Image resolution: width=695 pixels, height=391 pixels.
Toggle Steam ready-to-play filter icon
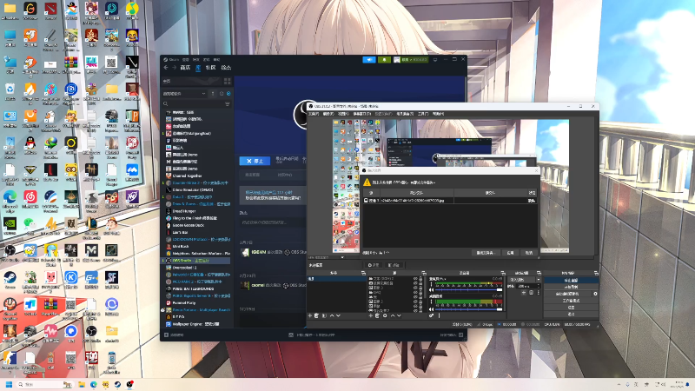pos(228,94)
